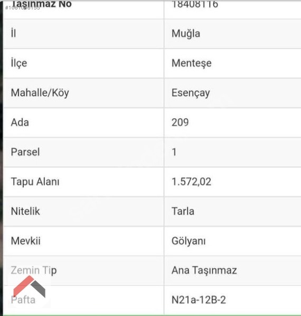Select the Zemin Tip row label

(x=34, y=271)
